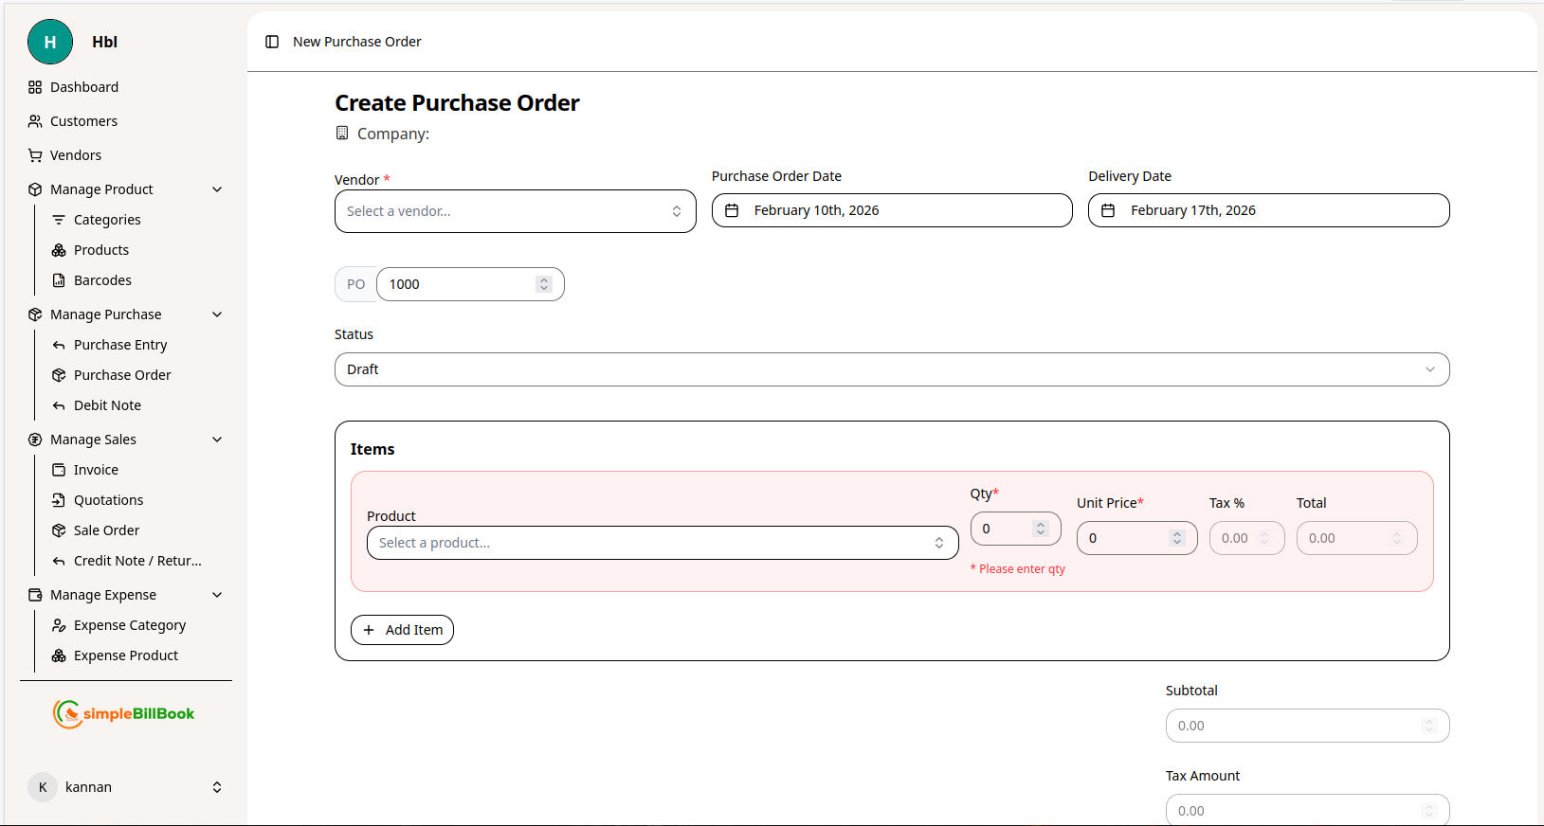Click the Vendors cart icon

click(x=35, y=155)
